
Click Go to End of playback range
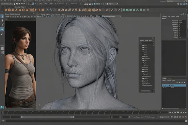(186, 112)
